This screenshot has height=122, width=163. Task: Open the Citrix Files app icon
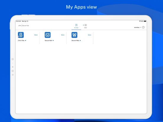[21, 35]
